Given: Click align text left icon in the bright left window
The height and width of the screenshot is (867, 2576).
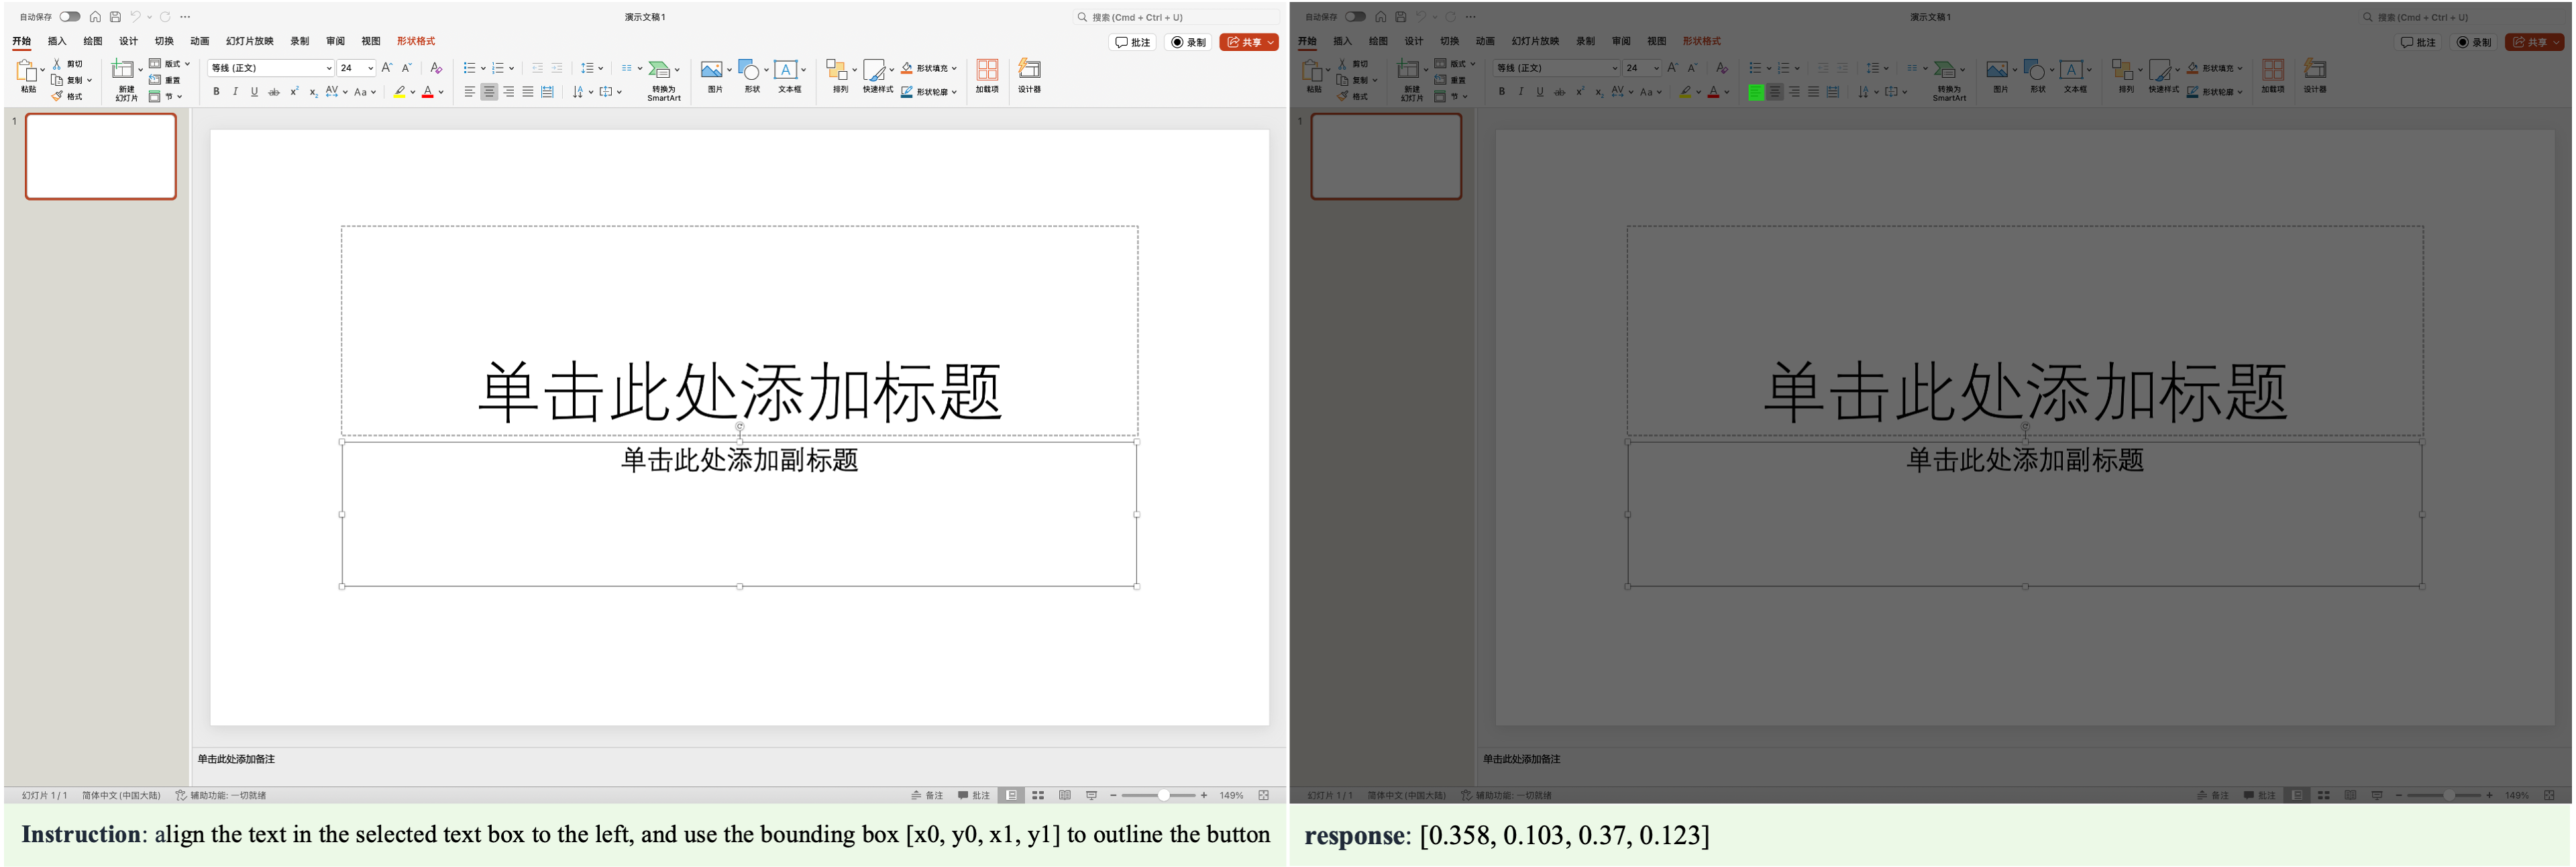Looking at the screenshot, I should click(x=470, y=91).
